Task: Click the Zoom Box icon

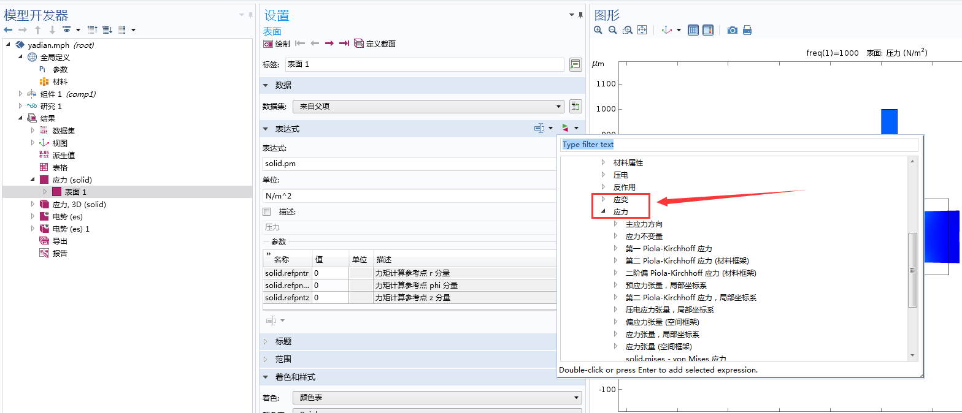Action: click(627, 30)
